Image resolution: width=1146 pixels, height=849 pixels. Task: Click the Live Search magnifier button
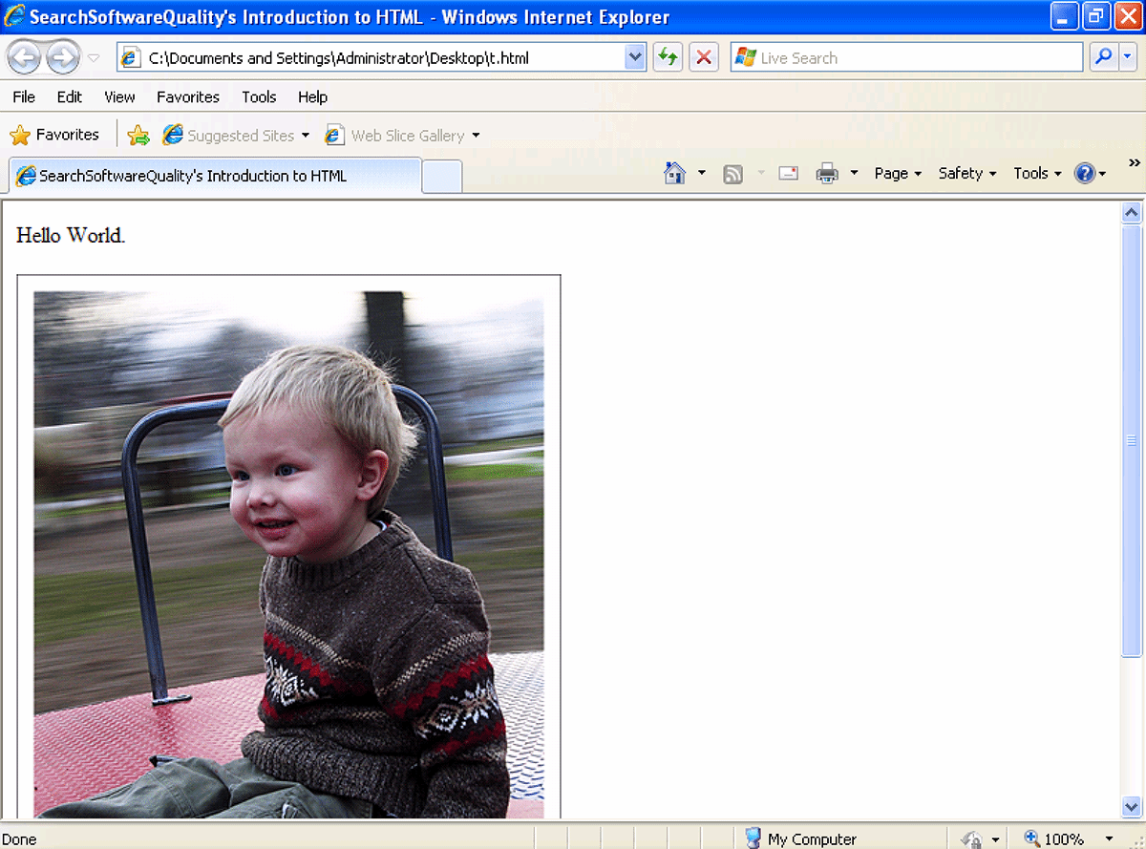click(x=1103, y=57)
